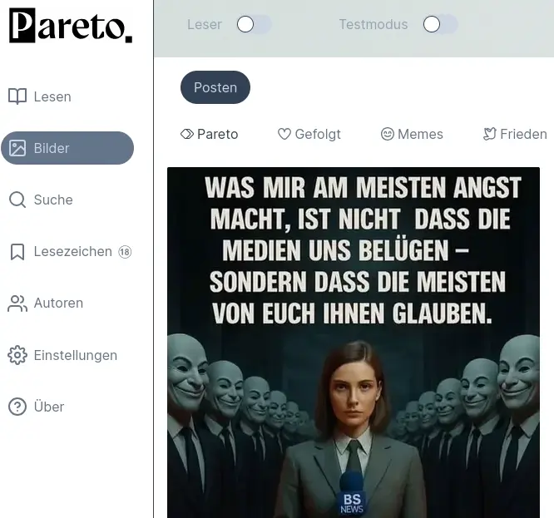Click the BS News microphone in the meme
Screen dimensions: 554x518
[x=352, y=499]
